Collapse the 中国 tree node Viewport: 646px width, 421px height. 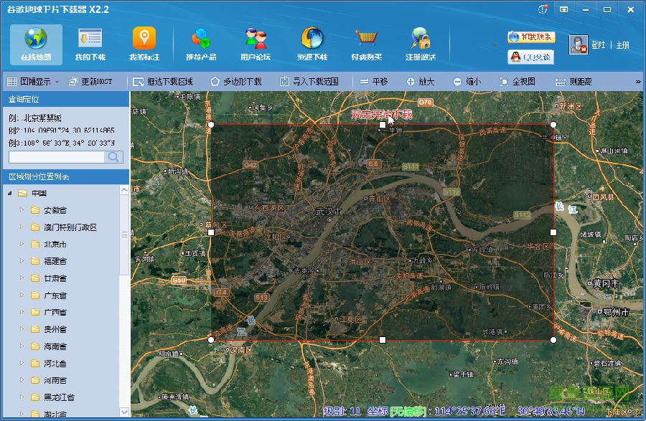(x=10, y=194)
